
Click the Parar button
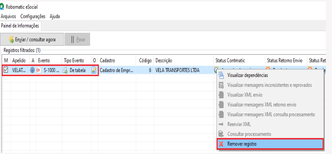point(77,39)
